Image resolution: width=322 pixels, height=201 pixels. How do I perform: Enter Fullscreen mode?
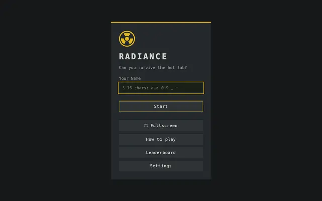161,126
